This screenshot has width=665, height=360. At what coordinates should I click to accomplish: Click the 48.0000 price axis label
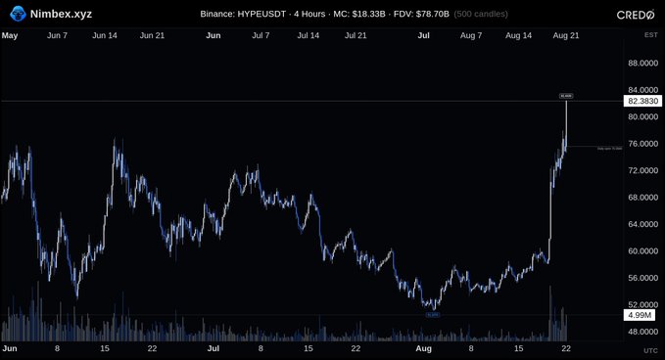pos(642,332)
